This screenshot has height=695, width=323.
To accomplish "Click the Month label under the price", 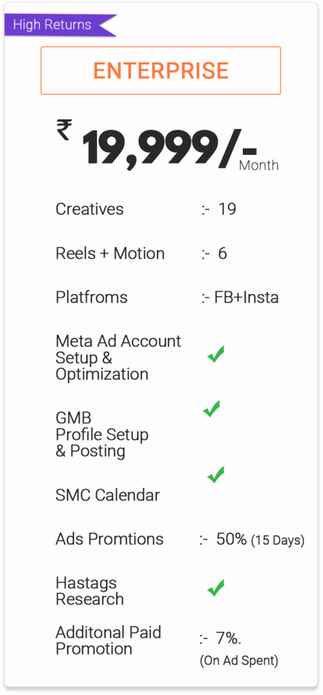I will click(259, 166).
